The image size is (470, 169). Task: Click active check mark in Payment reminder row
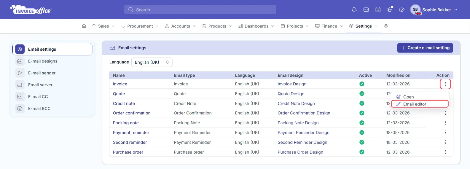(362, 133)
